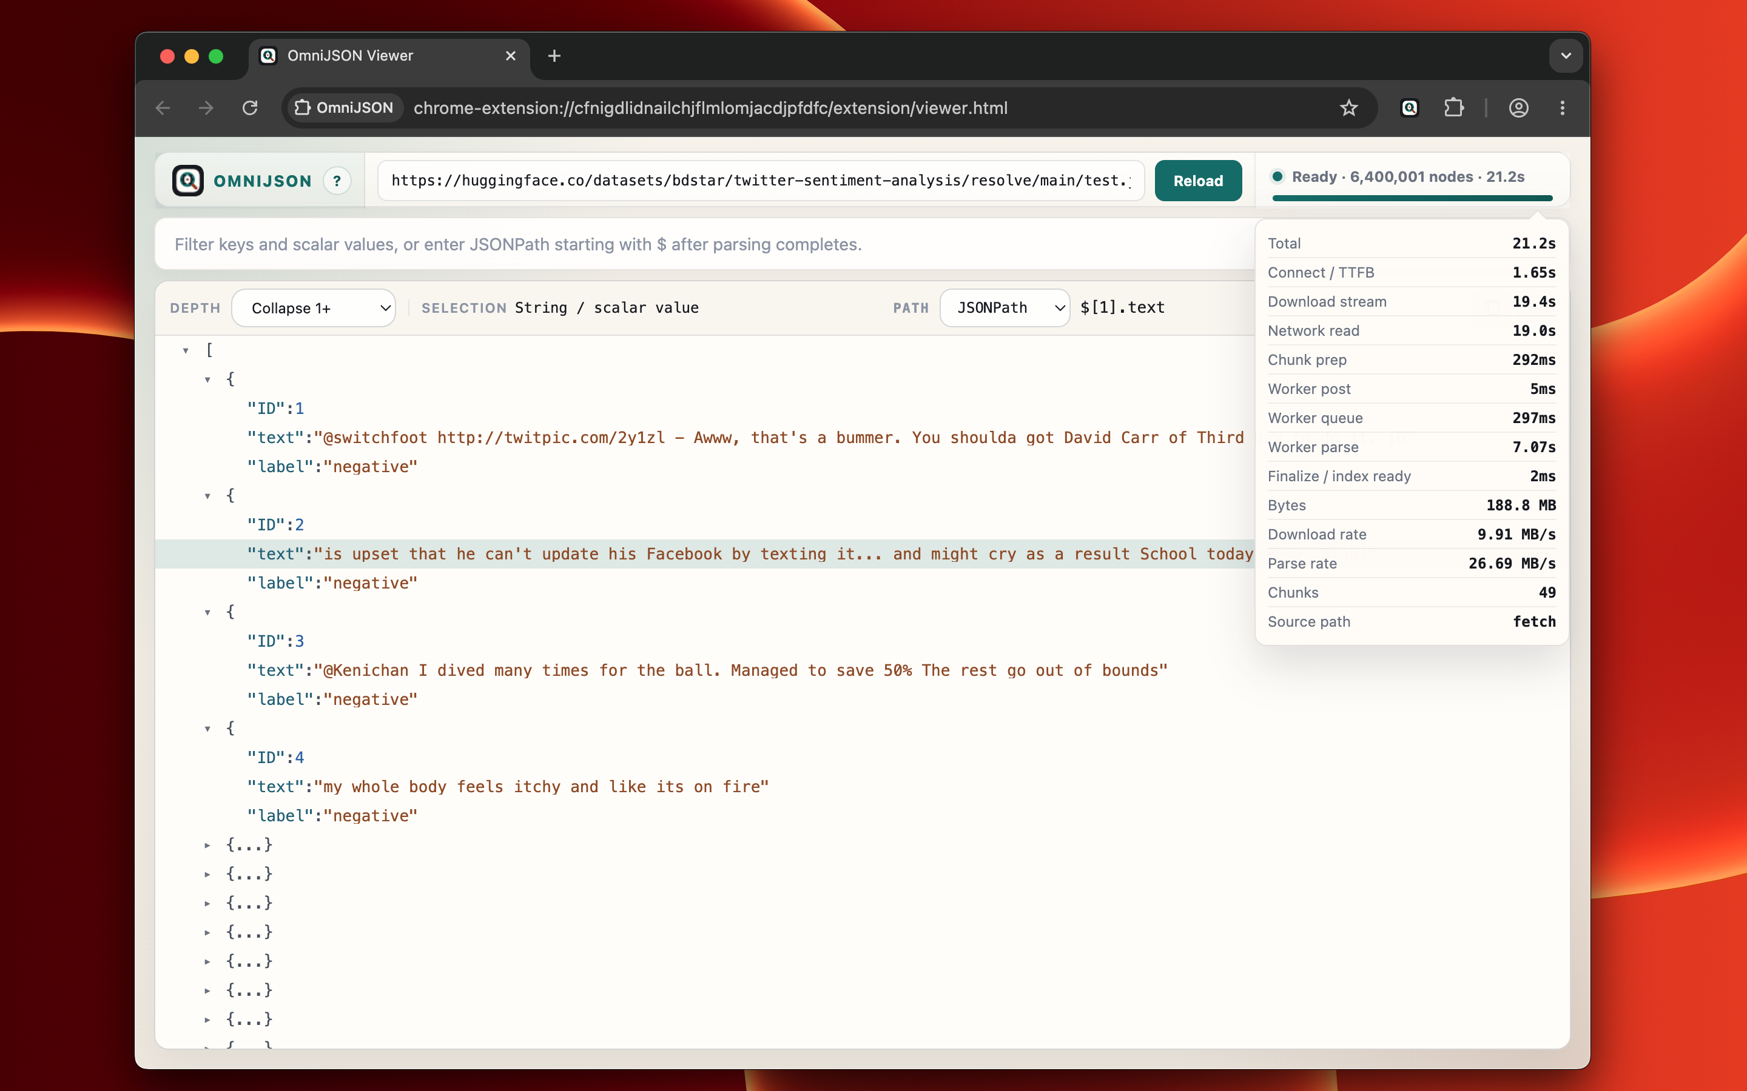Viewport: 1747px width, 1091px height.
Task: Select the itchy body text row
Action: tap(862, 787)
